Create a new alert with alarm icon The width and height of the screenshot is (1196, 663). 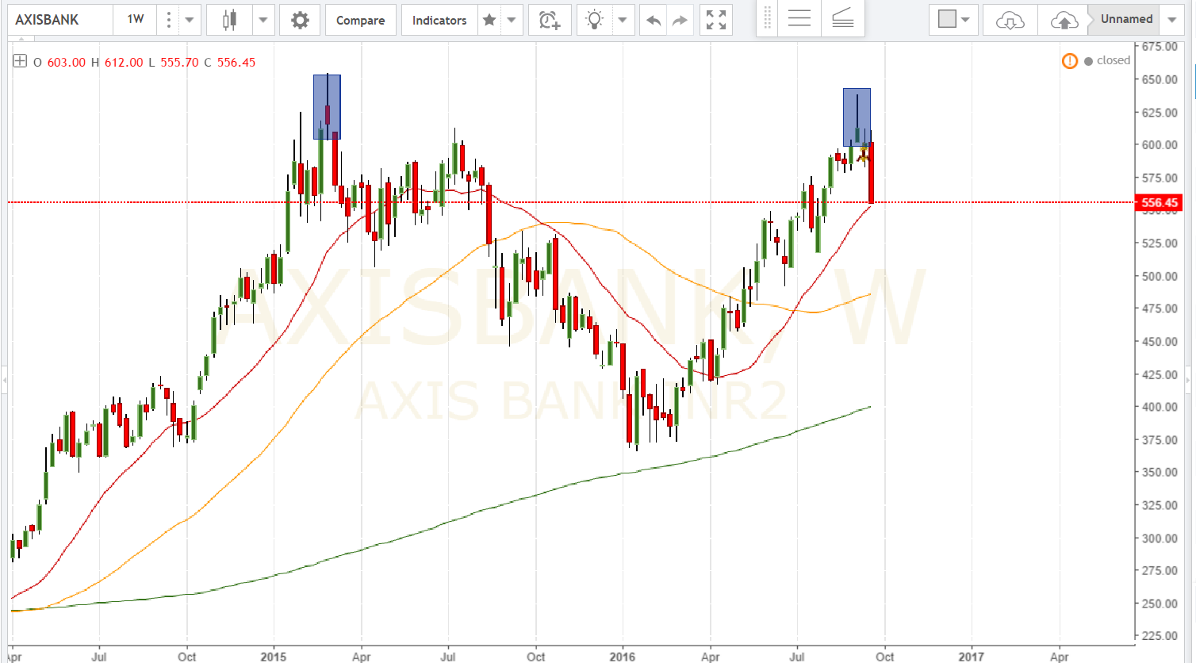tap(550, 20)
